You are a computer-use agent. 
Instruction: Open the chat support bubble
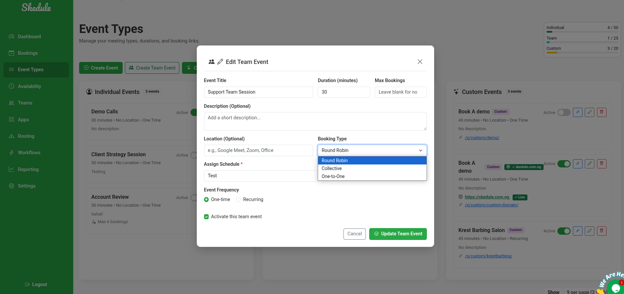tap(615, 287)
